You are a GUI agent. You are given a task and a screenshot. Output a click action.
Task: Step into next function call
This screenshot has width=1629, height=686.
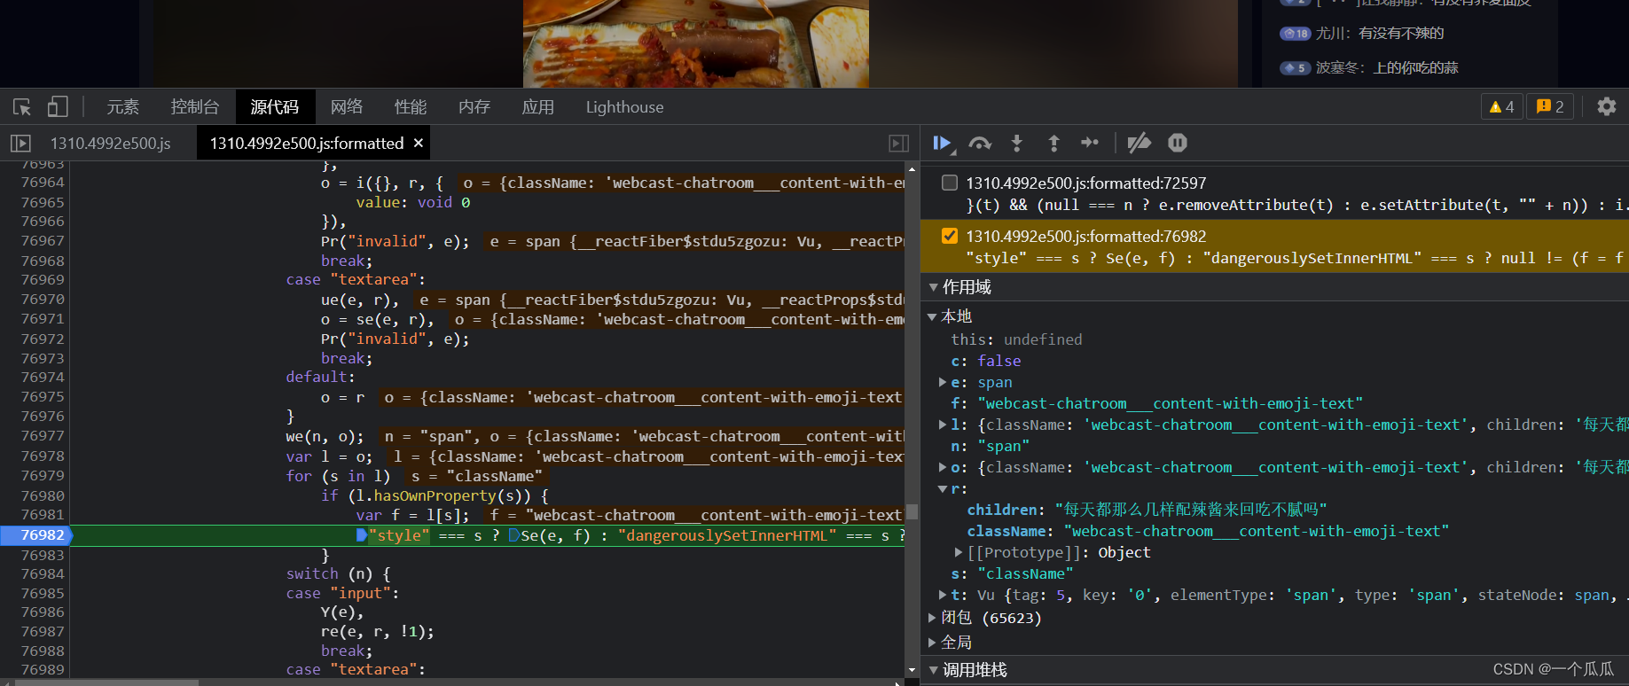1017,143
